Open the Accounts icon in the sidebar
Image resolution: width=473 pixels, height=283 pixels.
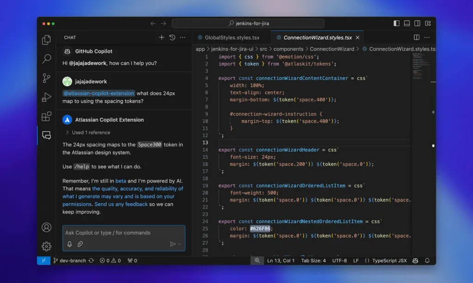click(x=46, y=227)
